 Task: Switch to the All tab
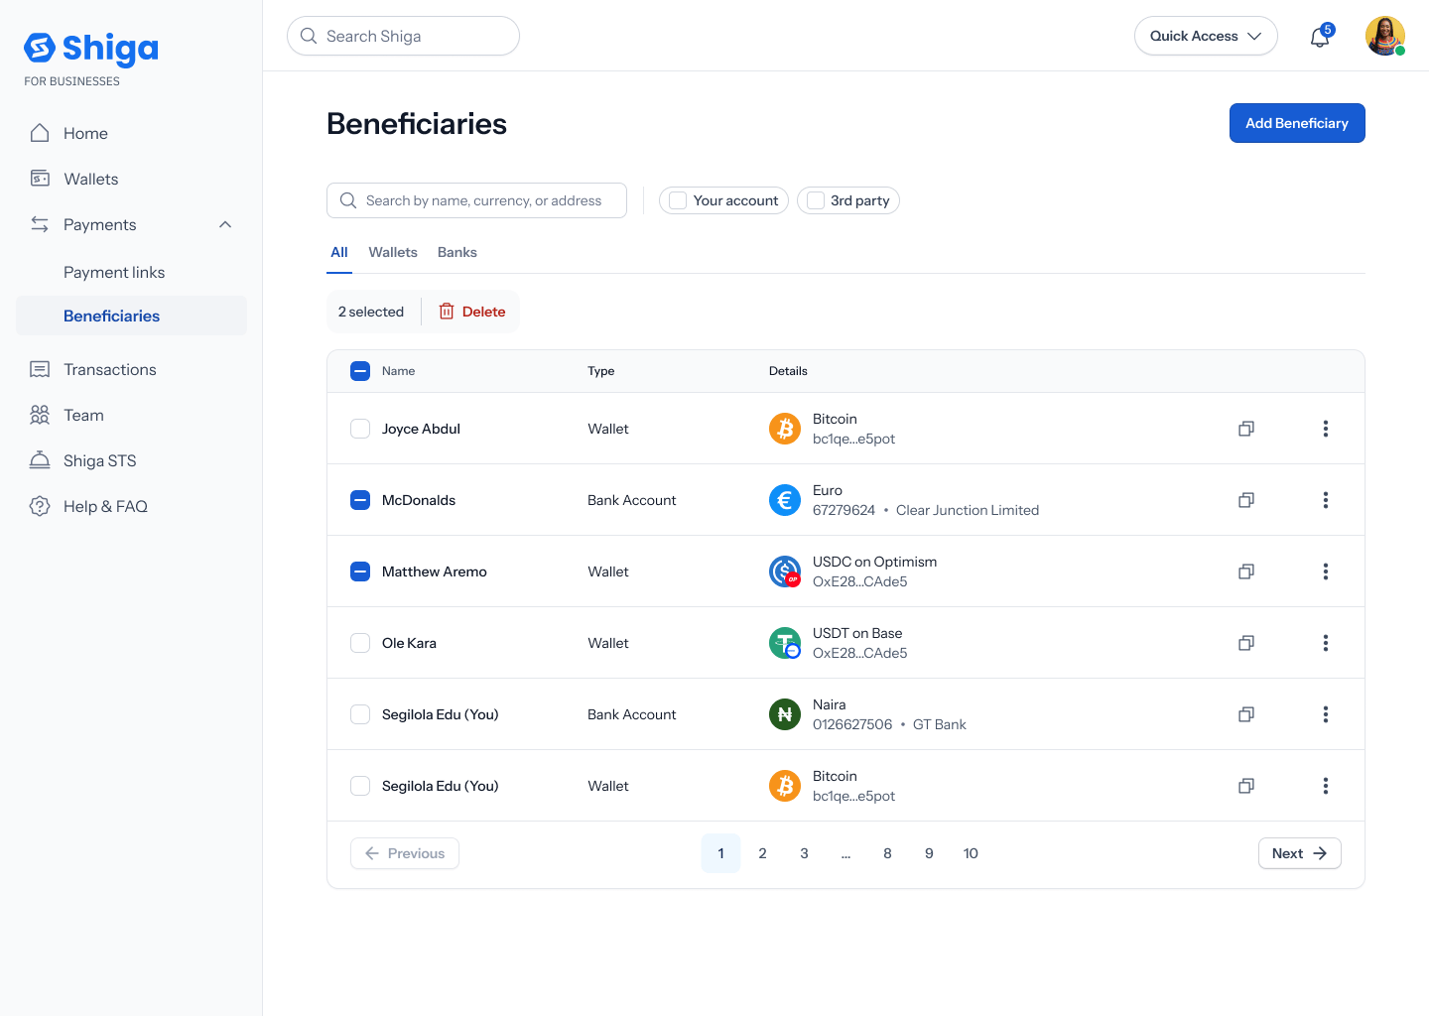pyautogui.click(x=339, y=252)
